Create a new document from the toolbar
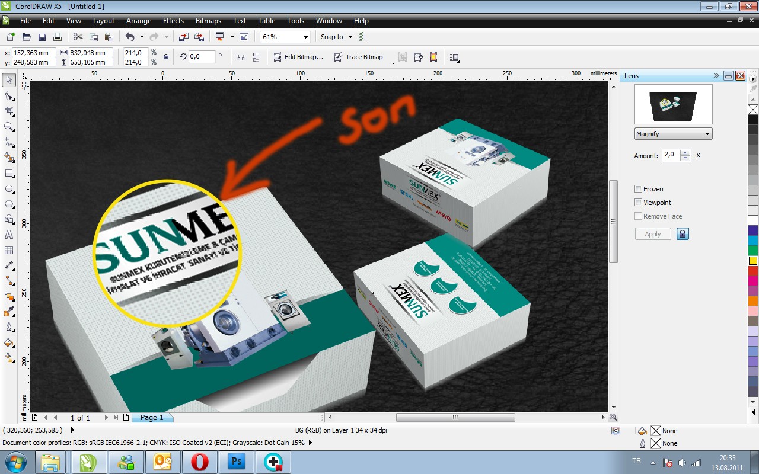This screenshot has height=474, width=759. click(11, 37)
